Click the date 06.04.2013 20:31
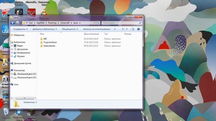The width and height of the screenshot is (216, 121). 91,46
